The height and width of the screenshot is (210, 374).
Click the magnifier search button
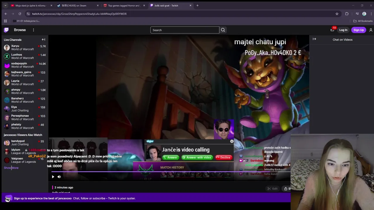[x=223, y=30]
